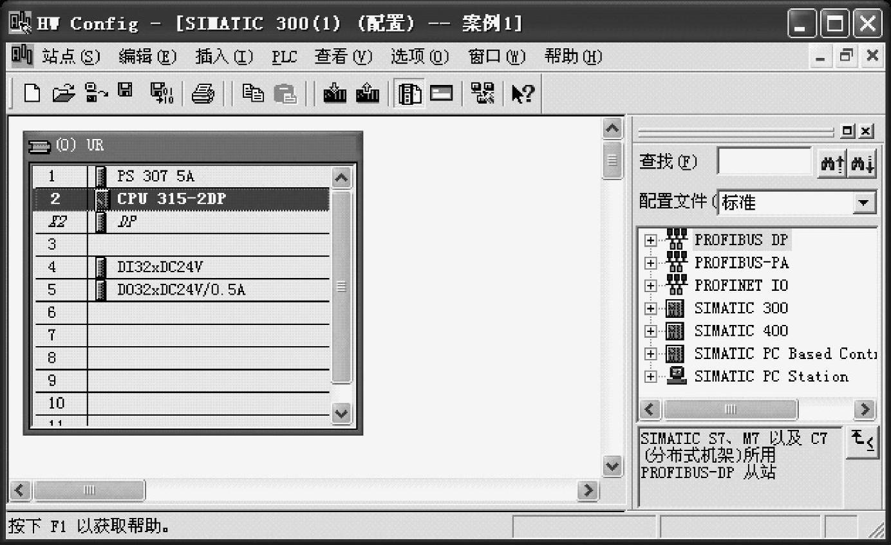Expand the PROFINET IO catalog node

click(651, 286)
